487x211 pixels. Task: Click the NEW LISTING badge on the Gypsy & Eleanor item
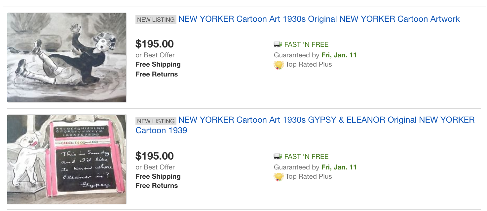pyautogui.click(x=156, y=121)
